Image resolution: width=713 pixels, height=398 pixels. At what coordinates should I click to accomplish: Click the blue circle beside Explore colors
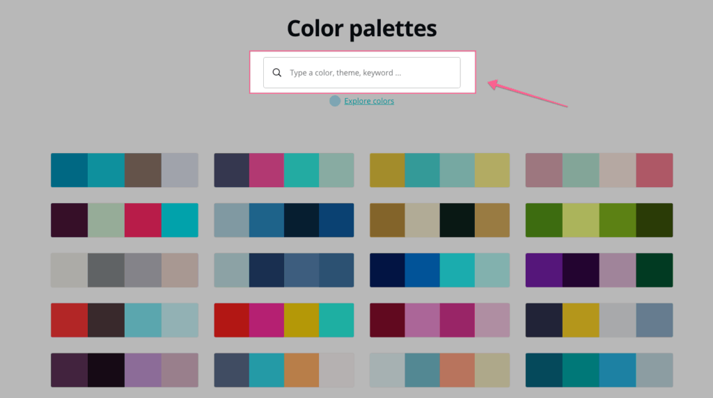tap(335, 101)
